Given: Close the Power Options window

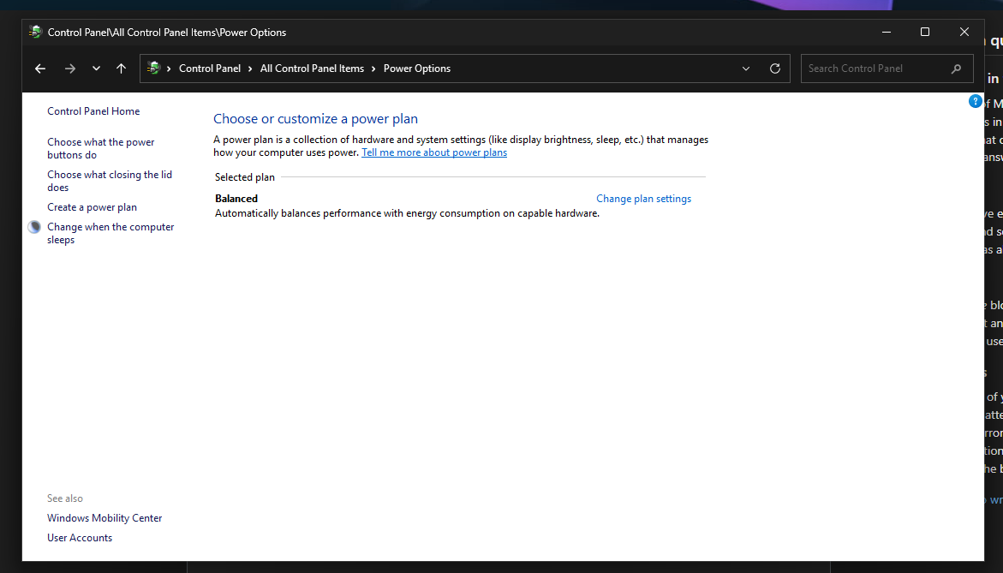Looking at the screenshot, I should [964, 32].
